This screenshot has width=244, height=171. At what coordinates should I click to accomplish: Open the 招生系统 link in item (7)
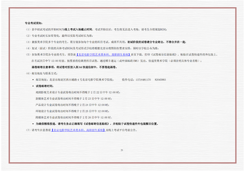[x=78, y=130]
